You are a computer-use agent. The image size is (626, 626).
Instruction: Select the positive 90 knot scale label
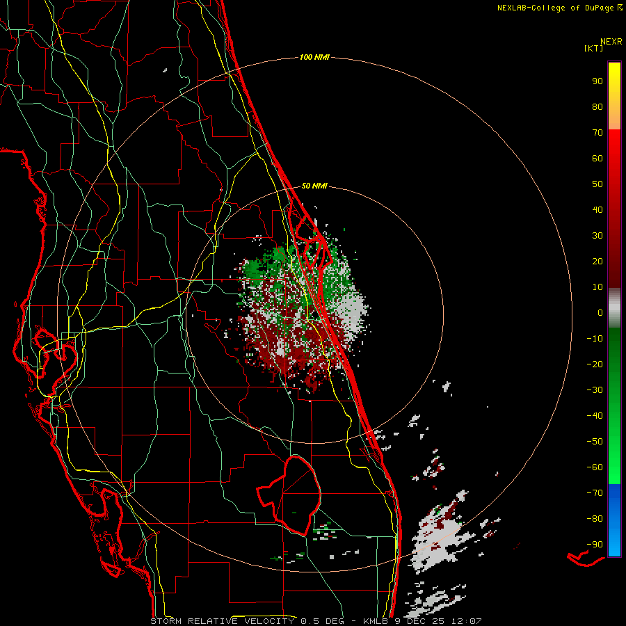(597, 81)
